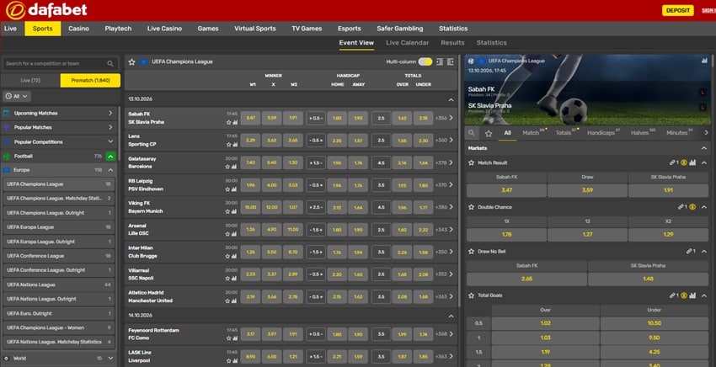Screen dimensions: 716x367
Task: Switch to first compact list layout icon
Action: 440,61
